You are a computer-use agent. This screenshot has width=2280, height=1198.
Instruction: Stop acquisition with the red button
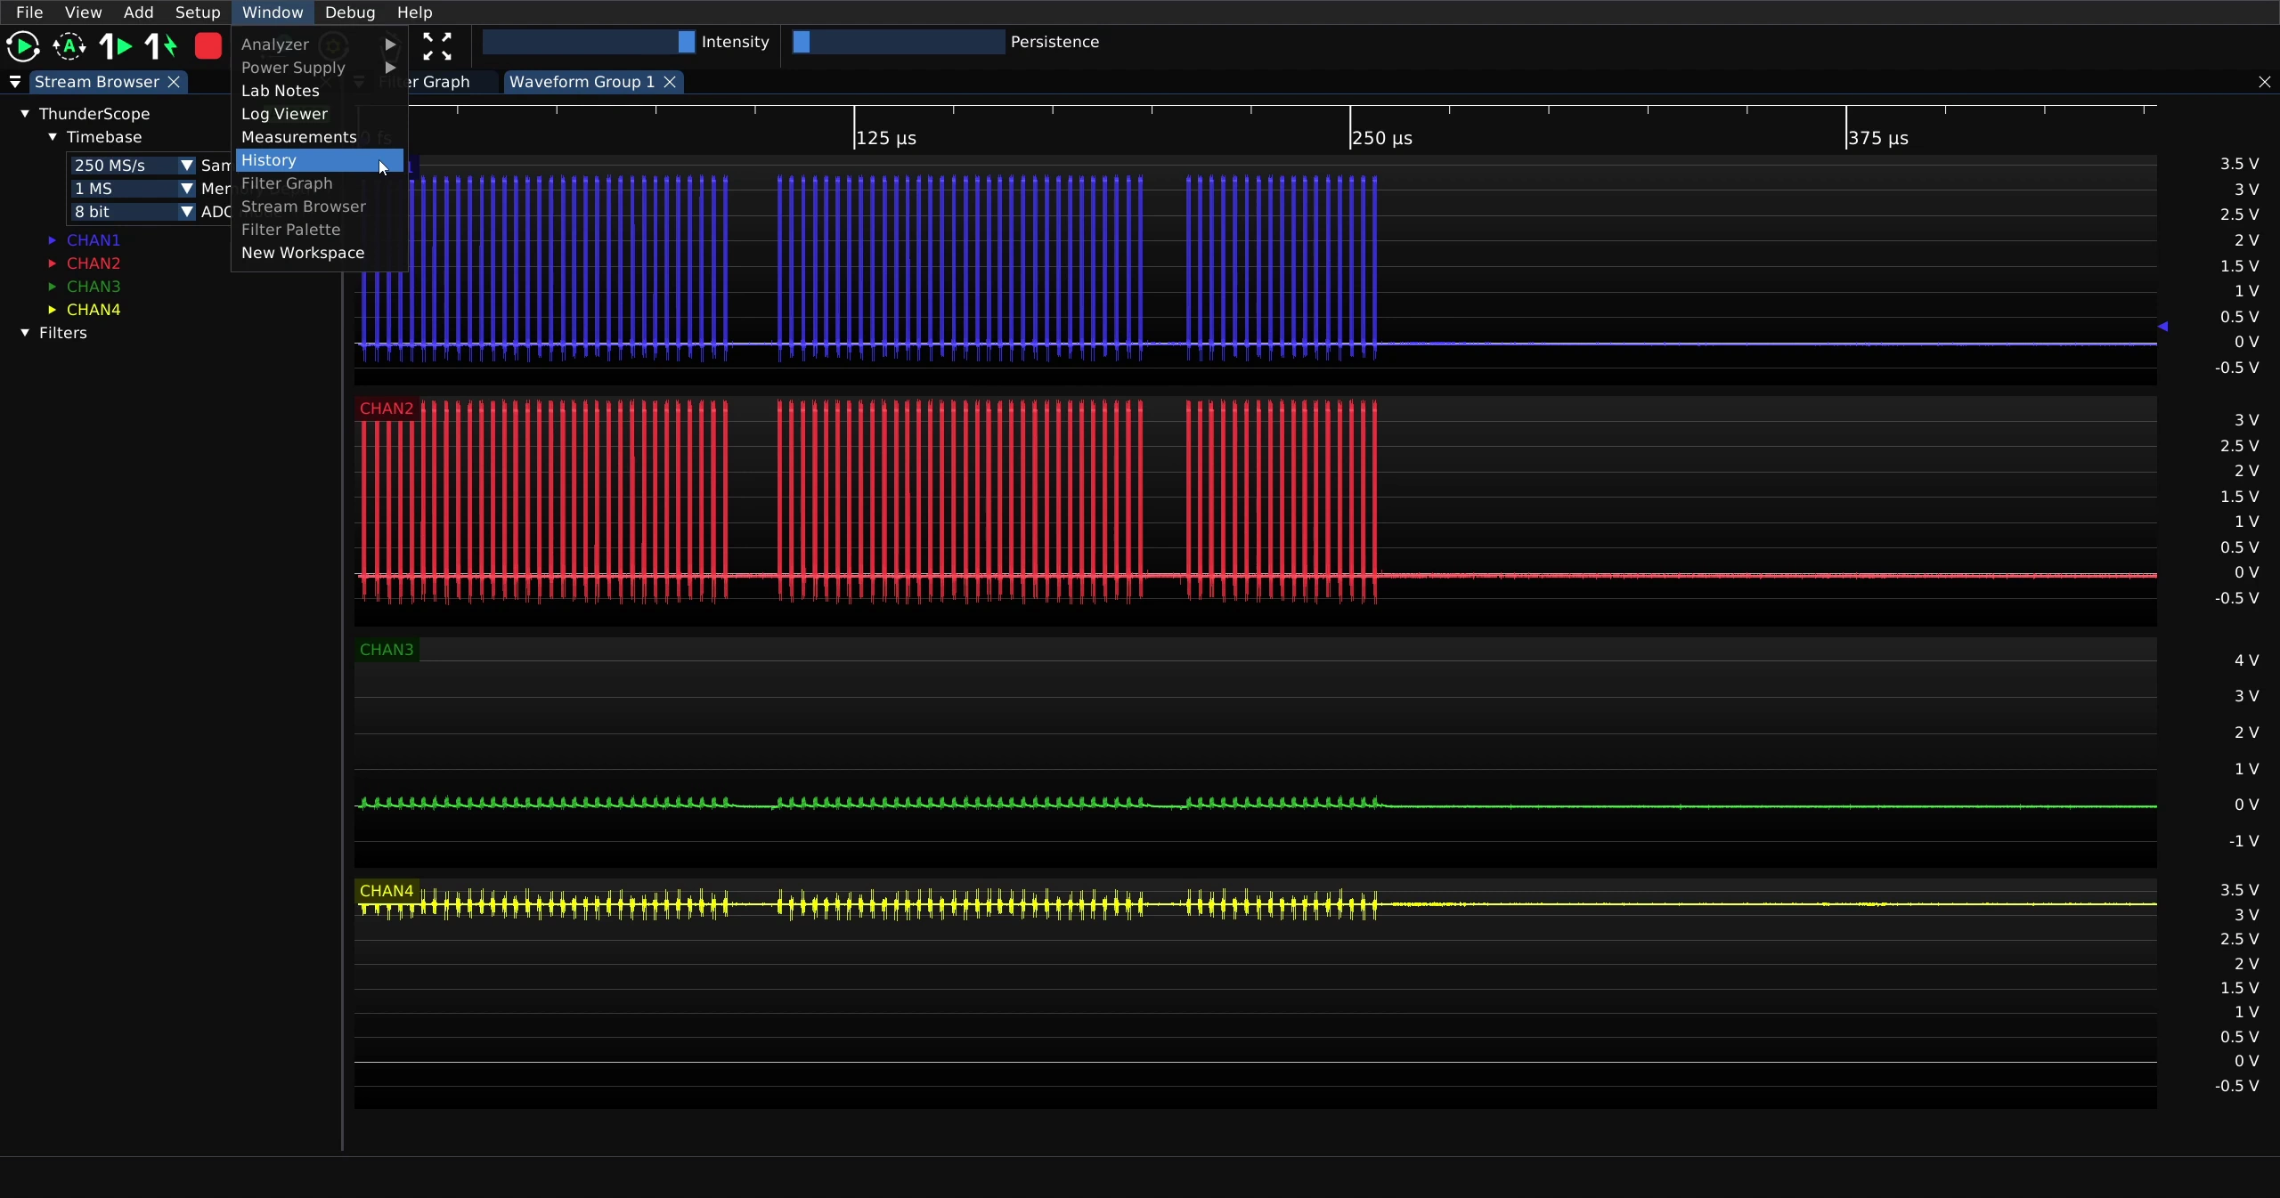[208, 45]
